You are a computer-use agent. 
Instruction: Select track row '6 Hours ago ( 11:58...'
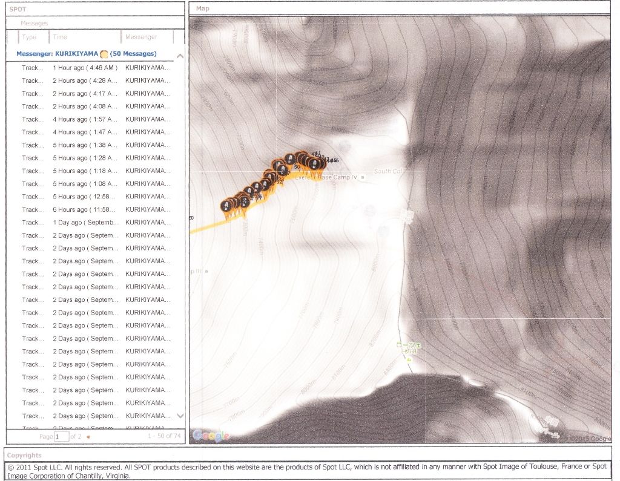[95, 209]
